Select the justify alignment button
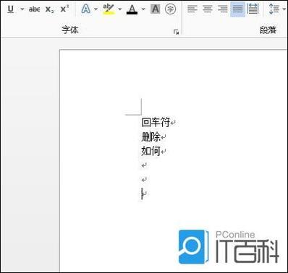The image size is (288, 273). click(x=237, y=9)
